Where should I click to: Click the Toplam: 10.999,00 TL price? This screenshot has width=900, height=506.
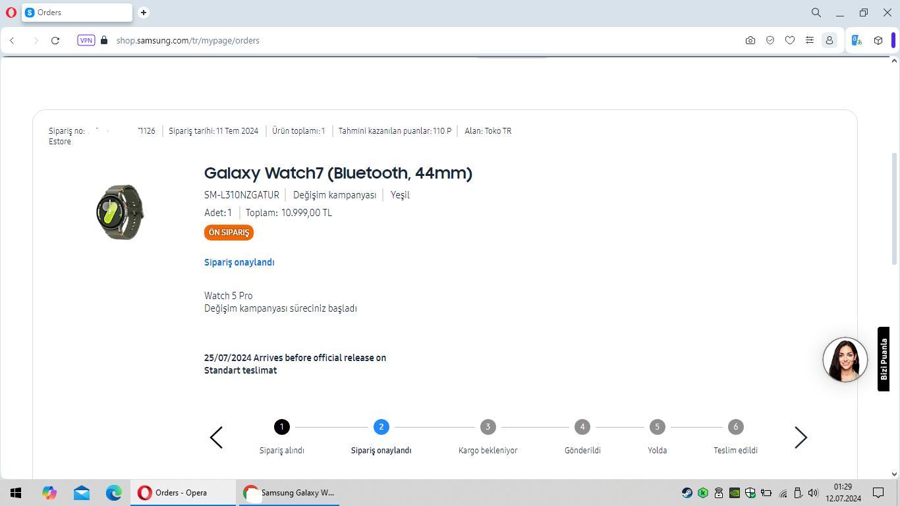pos(289,213)
